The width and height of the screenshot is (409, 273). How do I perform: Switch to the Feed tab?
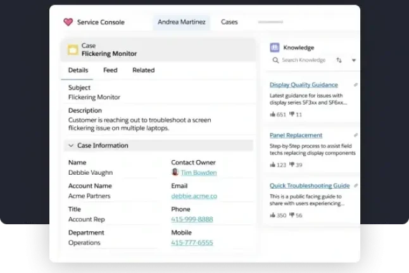[110, 70]
